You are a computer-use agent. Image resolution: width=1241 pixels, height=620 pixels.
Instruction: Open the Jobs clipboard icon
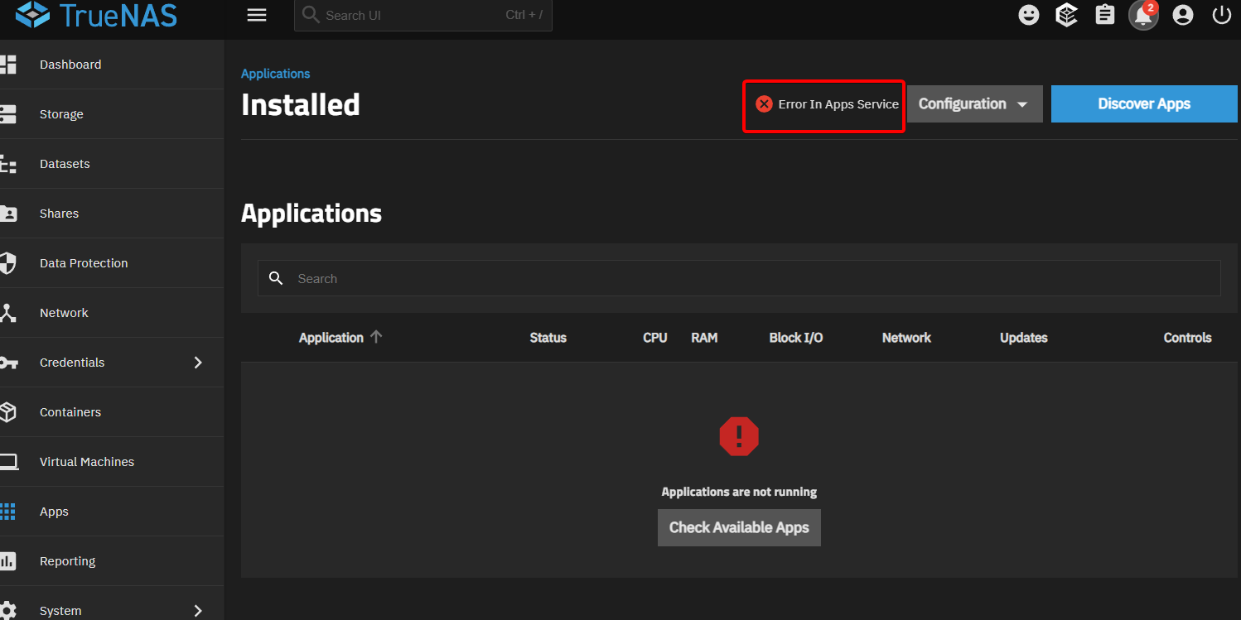[x=1104, y=15]
